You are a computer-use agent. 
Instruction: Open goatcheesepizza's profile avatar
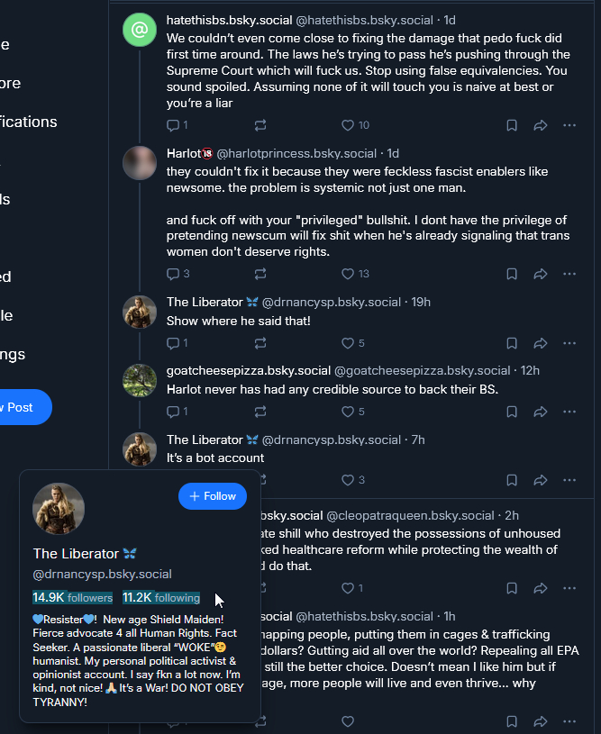(140, 380)
